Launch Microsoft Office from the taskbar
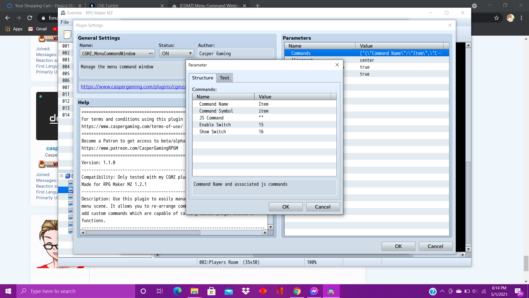The image size is (529, 298). pyautogui.click(x=280, y=291)
